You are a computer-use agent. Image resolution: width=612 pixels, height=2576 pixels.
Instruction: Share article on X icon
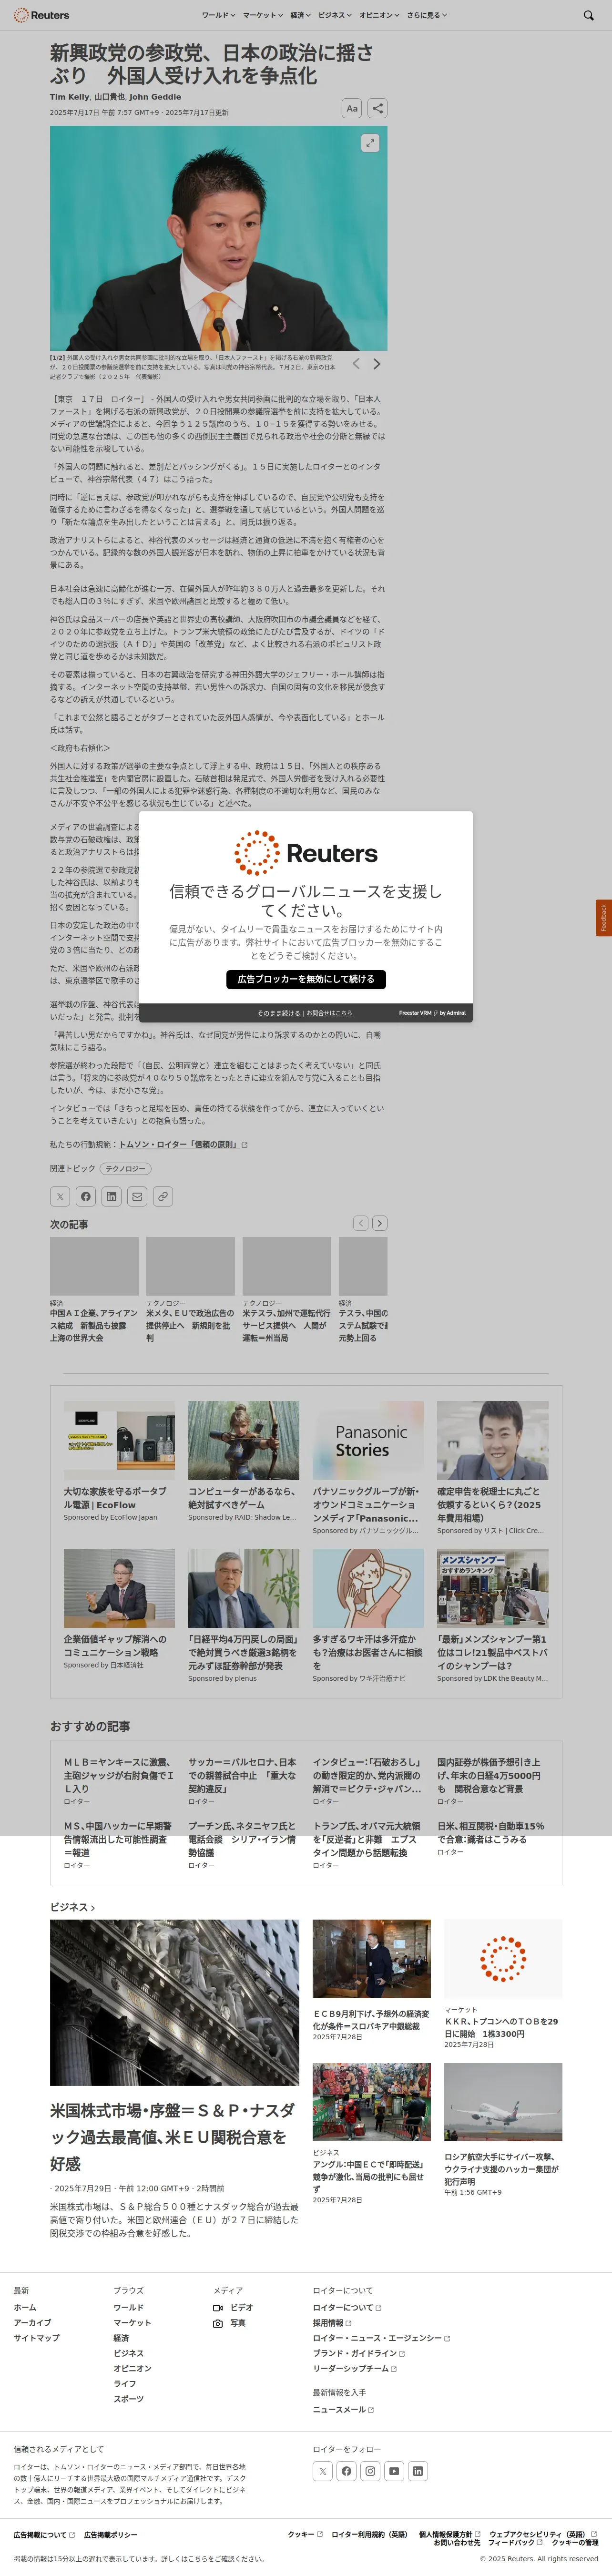pyautogui.click(x=60, y=1196)
